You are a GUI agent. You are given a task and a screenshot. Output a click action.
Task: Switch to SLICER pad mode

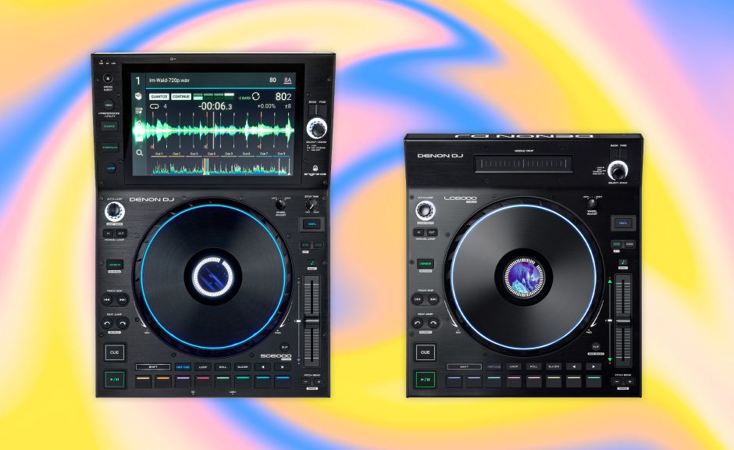pyautogui.click(x=242, y=367)
